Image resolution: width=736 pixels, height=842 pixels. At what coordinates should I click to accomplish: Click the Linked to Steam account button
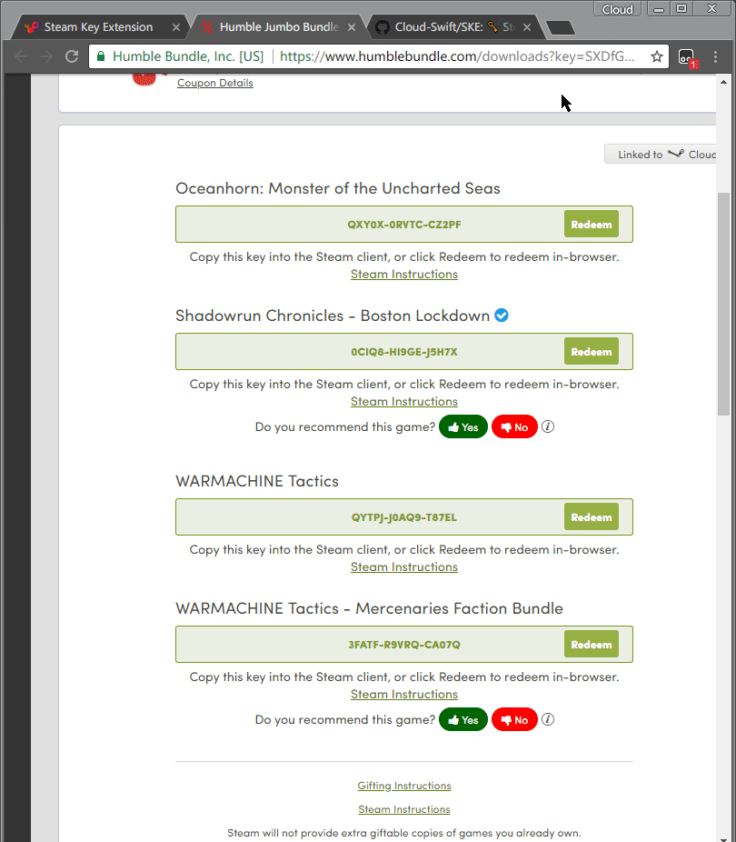661,154
